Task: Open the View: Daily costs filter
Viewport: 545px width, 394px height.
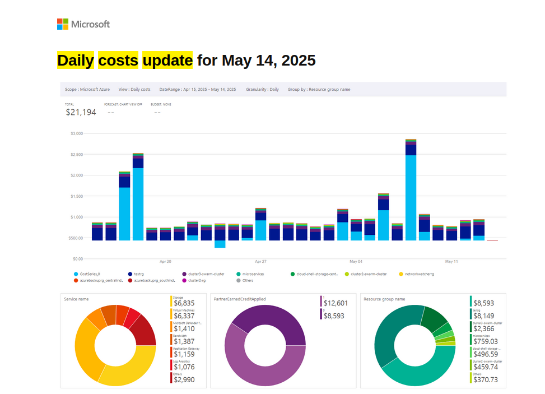Action: pyautogui.click(x=134, y=89)
